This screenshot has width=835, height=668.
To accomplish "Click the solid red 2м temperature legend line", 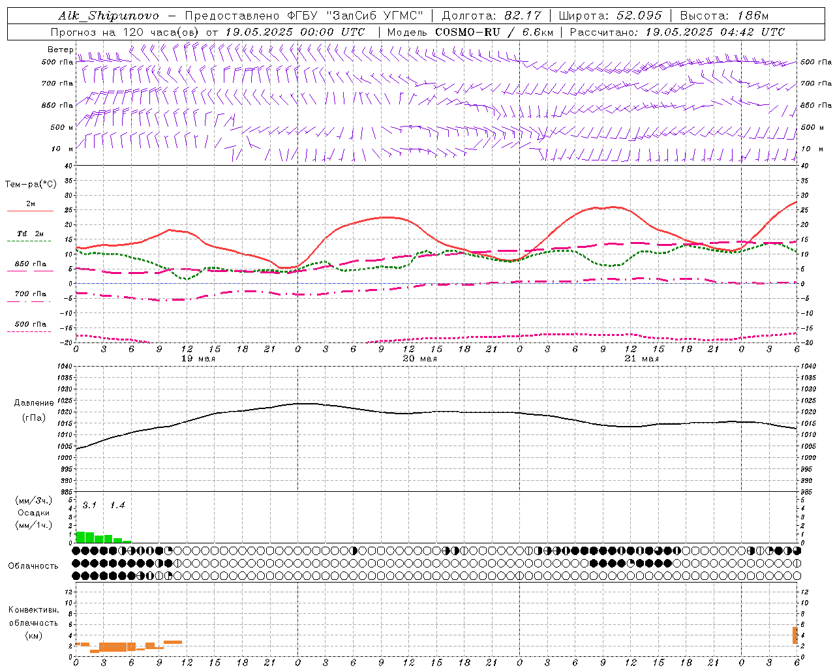I will tap(30, 211).
